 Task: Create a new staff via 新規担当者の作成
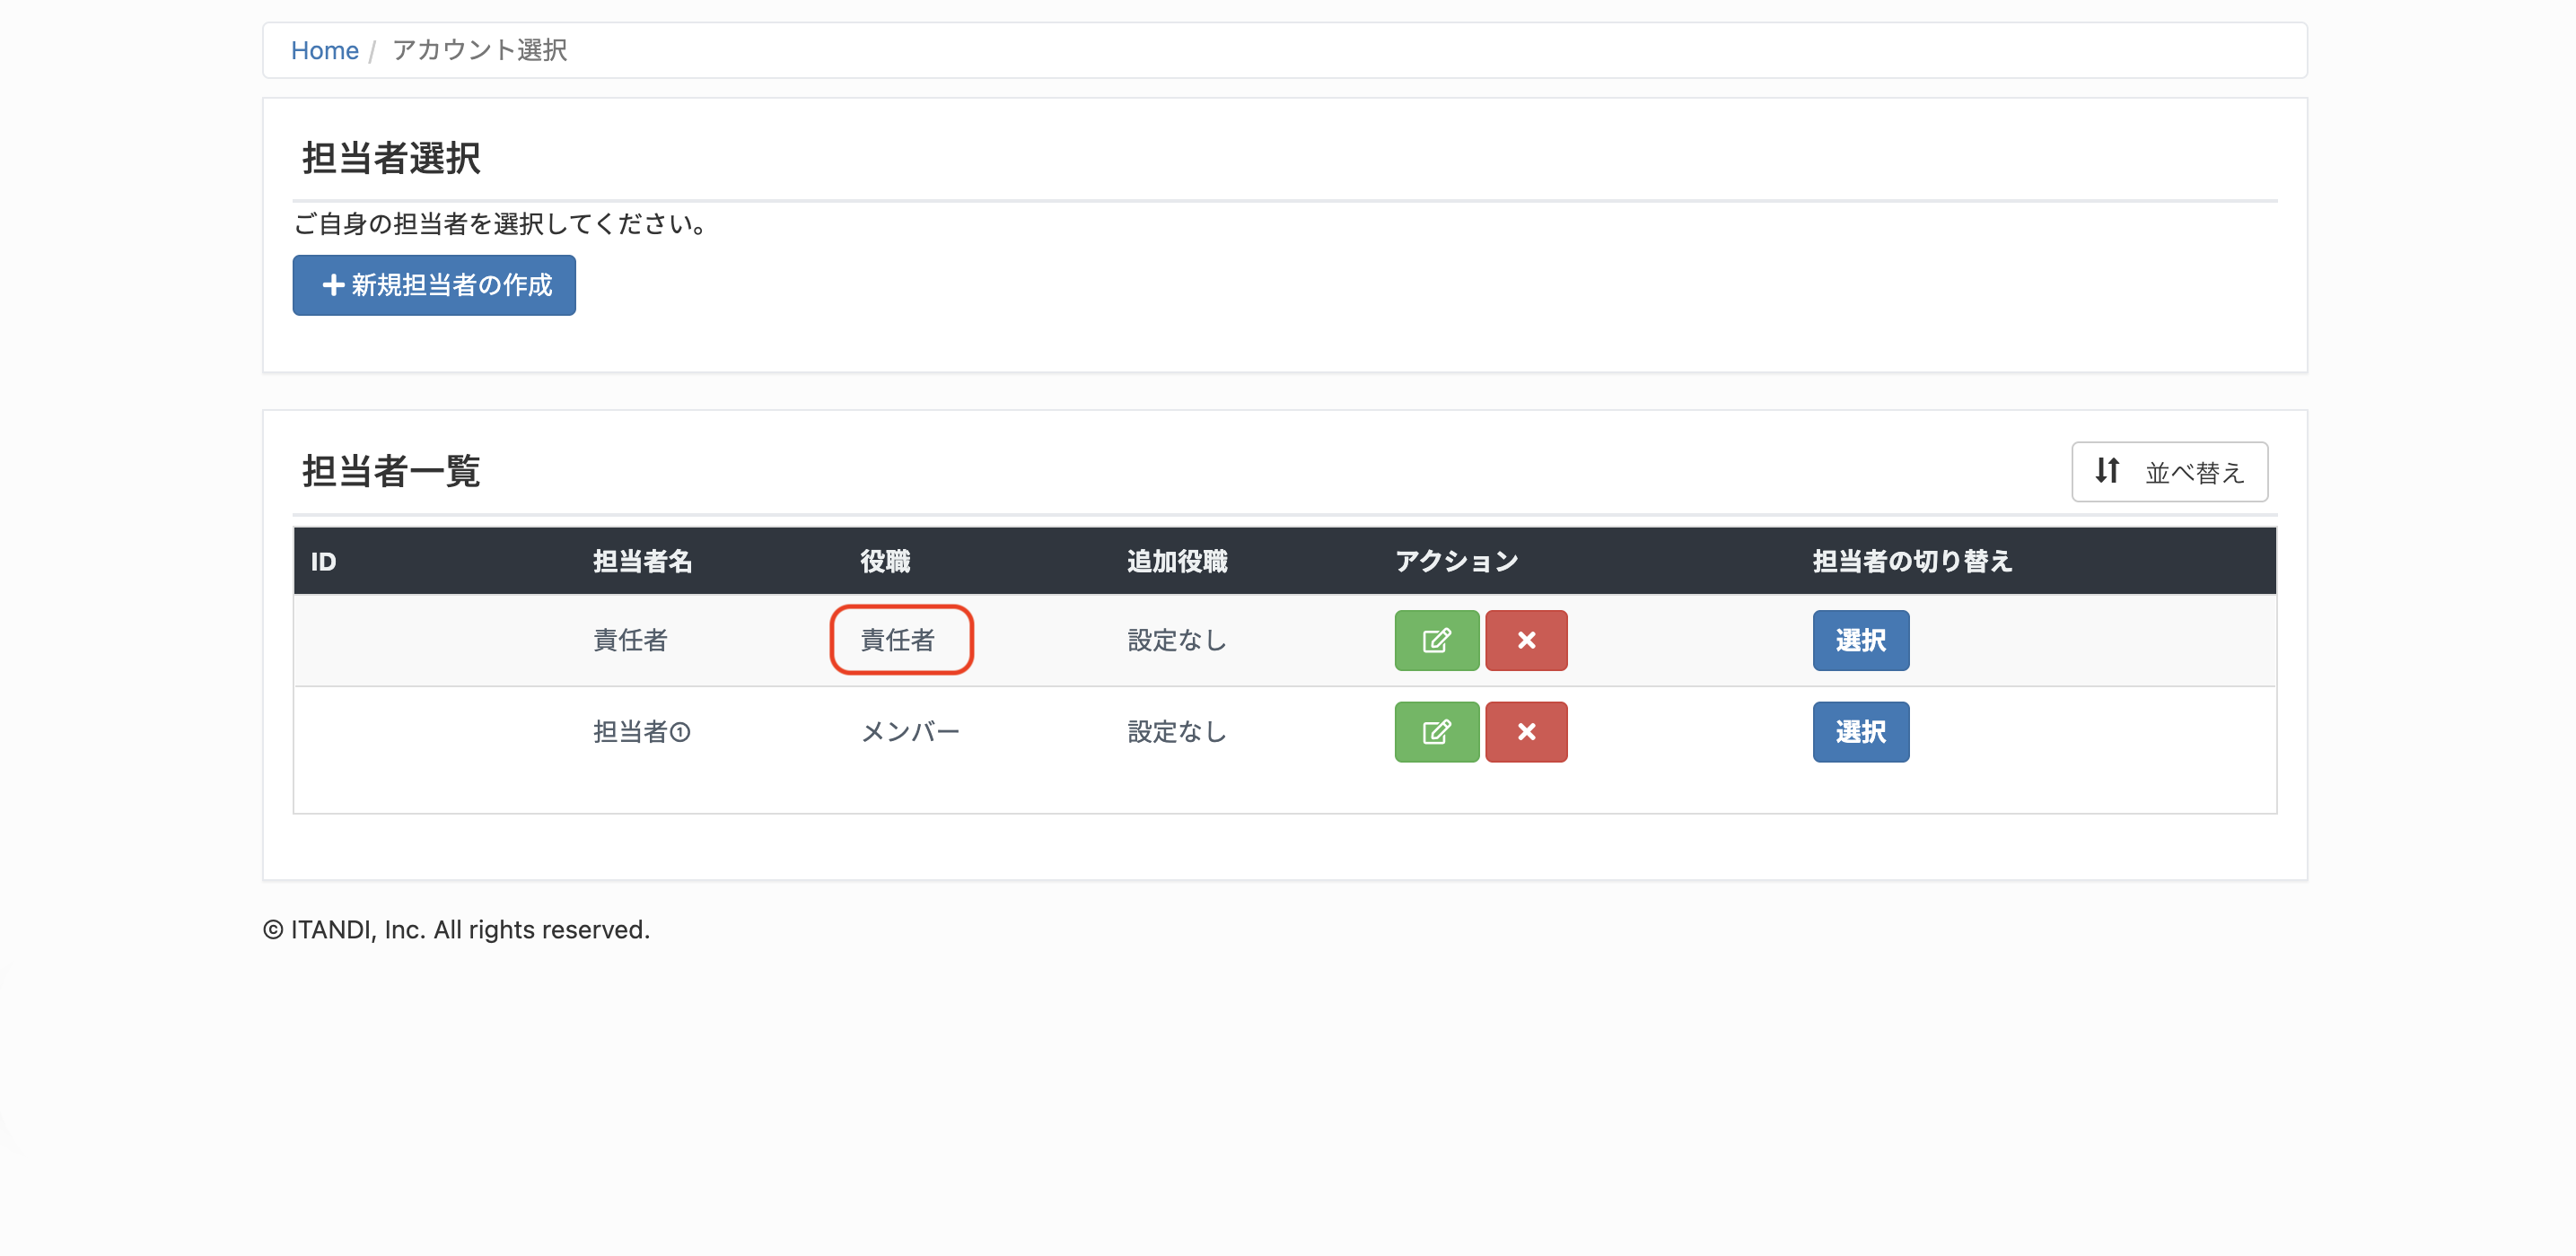pyautogui.click(x=434, y=286)
